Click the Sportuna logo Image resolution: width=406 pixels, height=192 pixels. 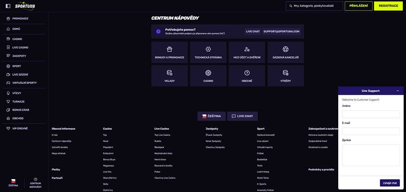tap(26, 6)
